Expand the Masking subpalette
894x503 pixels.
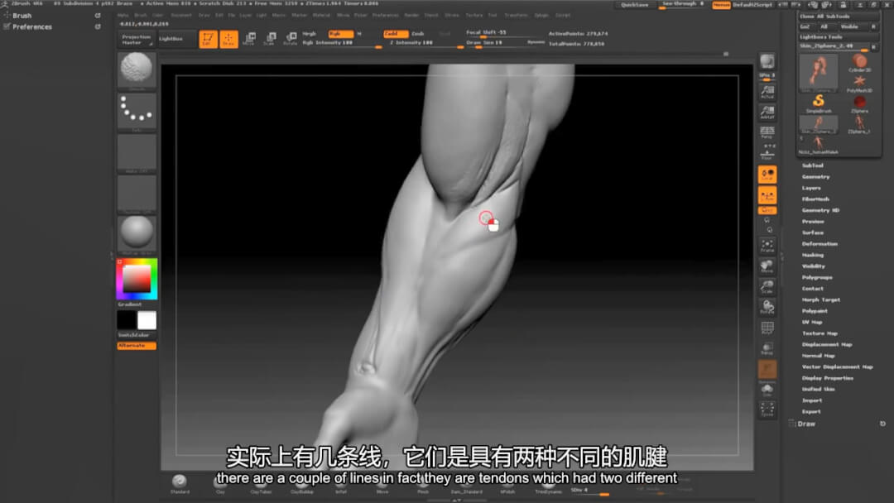click(813, 255)
